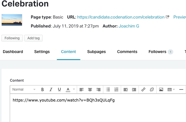Click the Celebration page thumbnail image
Viewport: 186px width, 122px height.
point(12,20)
